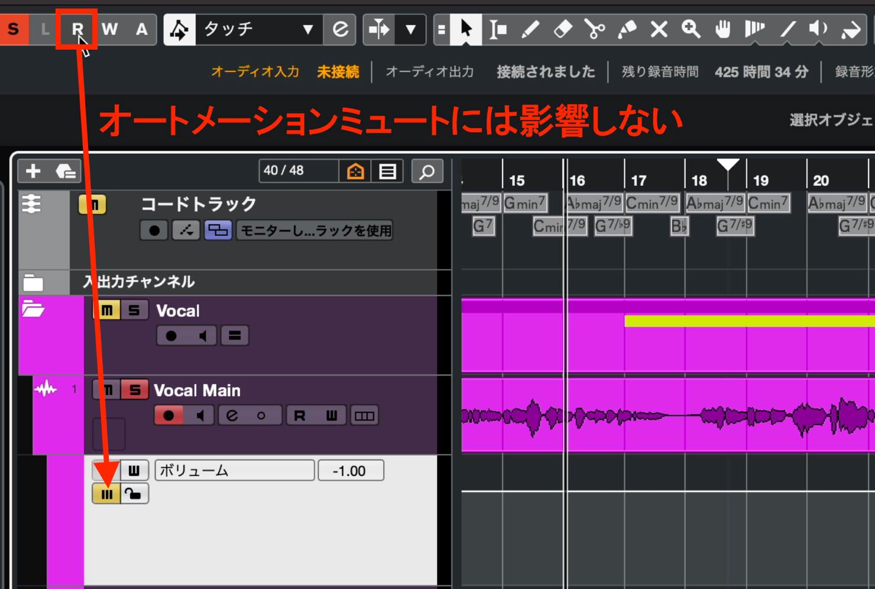Expand the arrow dropdown beside snap icon
875x589 pixels.
point(410,29)
